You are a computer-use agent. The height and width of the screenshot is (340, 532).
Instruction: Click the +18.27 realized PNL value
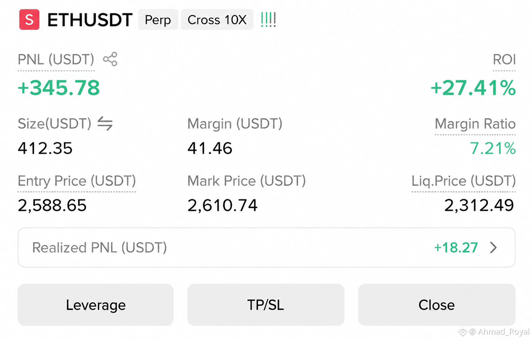(456, 248)
